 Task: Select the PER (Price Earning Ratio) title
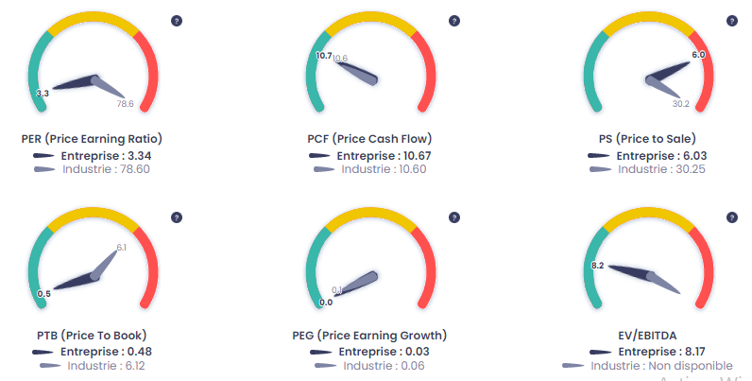click(x=92, y=139)
